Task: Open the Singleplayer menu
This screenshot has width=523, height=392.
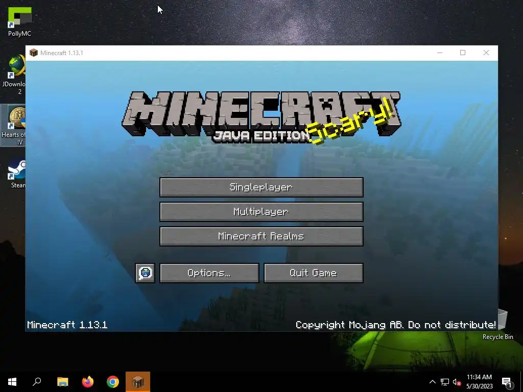Action: [x=261, y=187]
